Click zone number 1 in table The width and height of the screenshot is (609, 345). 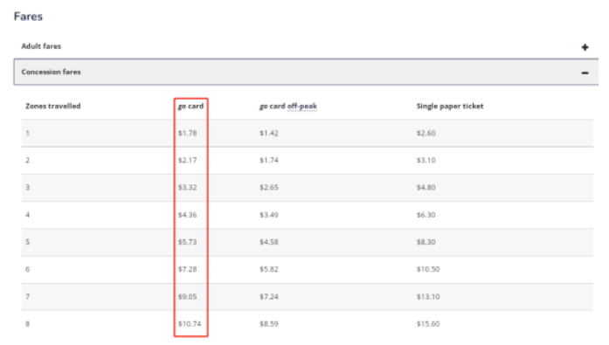click(x=28, y=133)
